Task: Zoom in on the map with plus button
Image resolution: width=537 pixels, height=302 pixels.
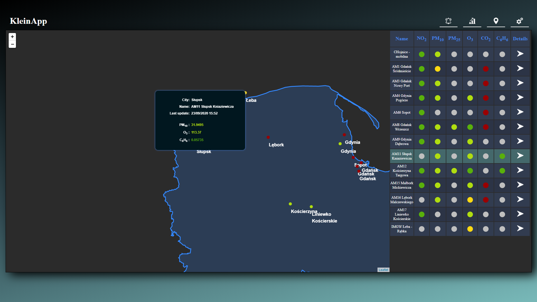Action: pyautogui.click(x=12, y=37)
